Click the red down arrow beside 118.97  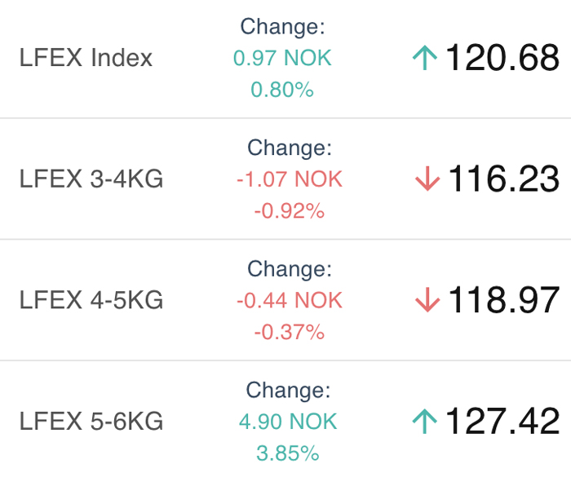coord(427,300)
